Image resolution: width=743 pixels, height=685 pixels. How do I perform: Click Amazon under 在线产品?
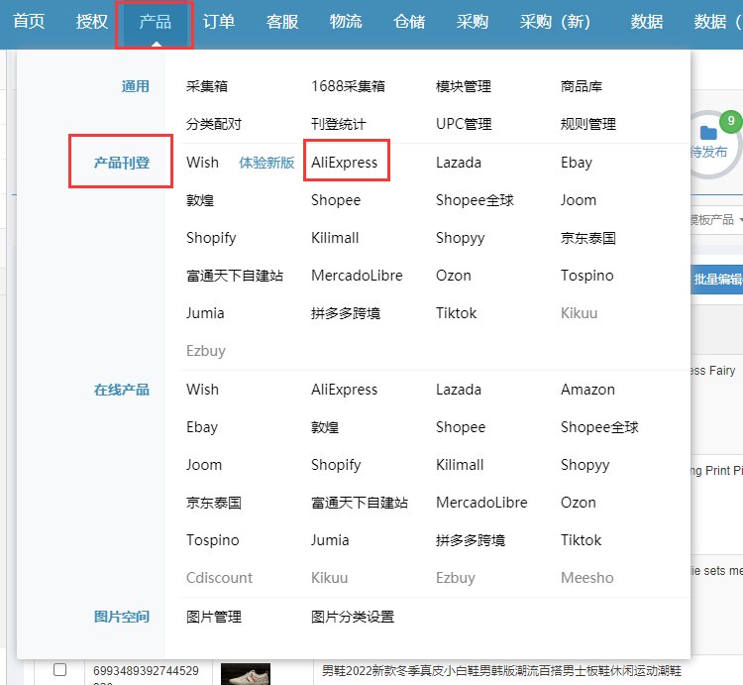[587, 390]
